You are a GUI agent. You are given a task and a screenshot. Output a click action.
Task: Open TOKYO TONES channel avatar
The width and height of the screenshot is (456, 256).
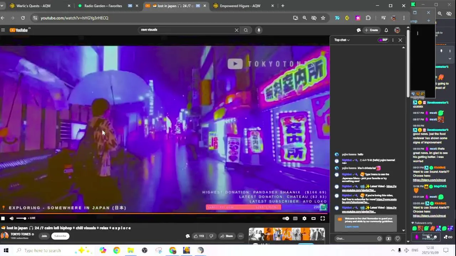click(5, 236)
